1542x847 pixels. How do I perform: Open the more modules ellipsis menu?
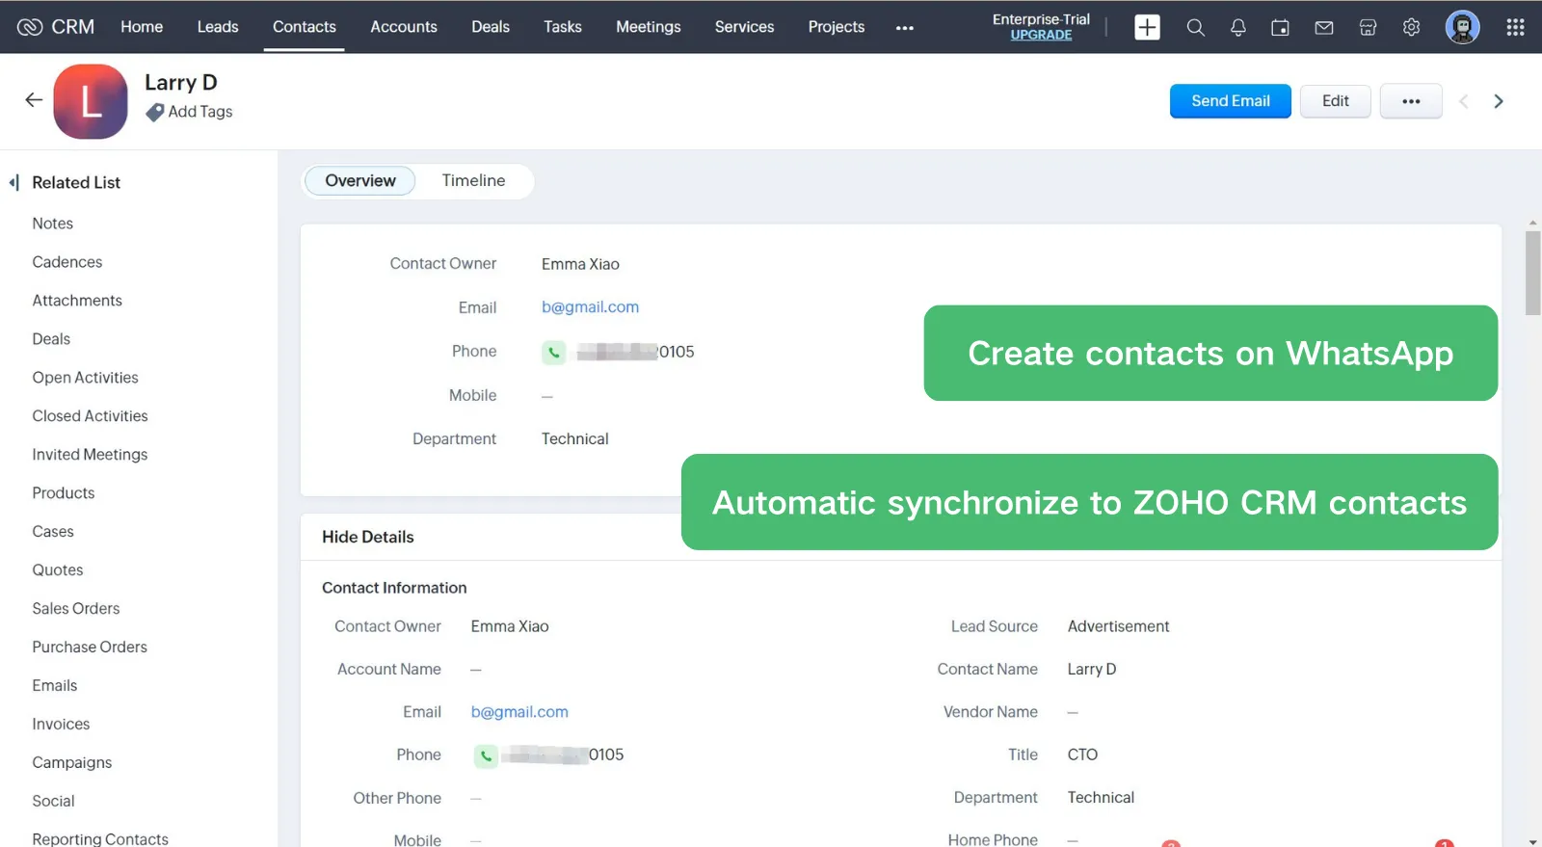pyautogui.click(x=904, y=28)
